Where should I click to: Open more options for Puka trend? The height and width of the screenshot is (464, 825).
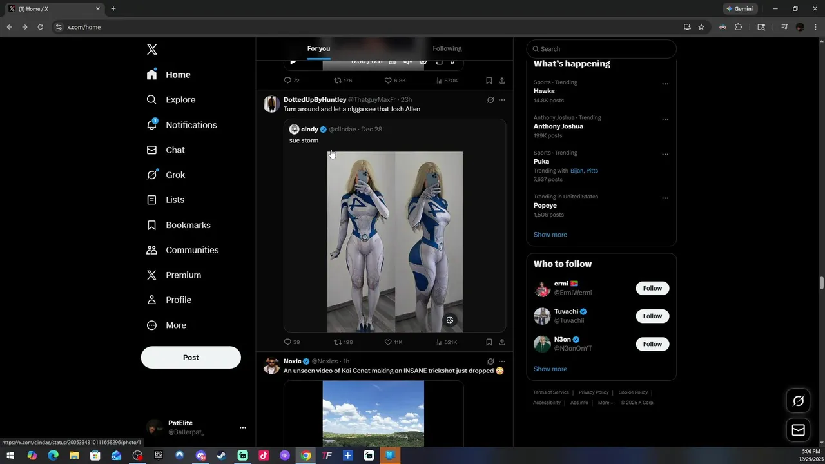(665, 155)
